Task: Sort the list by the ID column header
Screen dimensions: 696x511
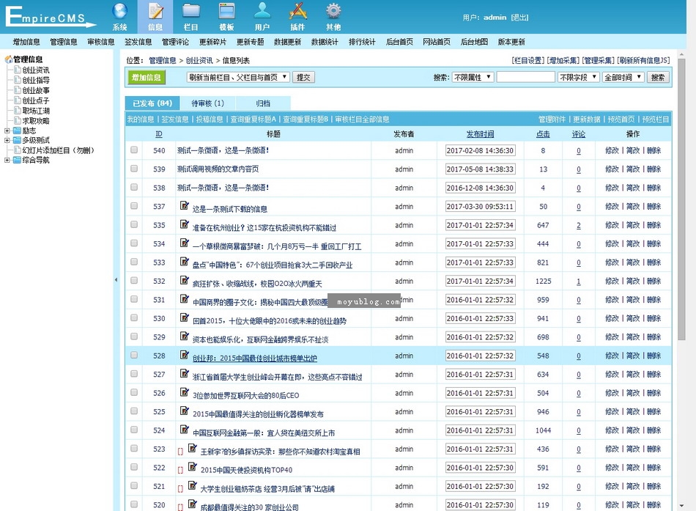Action: [x=159, y=134]
